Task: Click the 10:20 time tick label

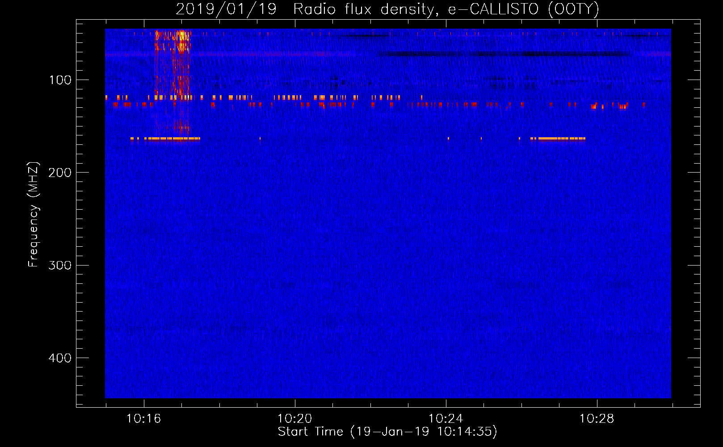Action: coord(294,418)
